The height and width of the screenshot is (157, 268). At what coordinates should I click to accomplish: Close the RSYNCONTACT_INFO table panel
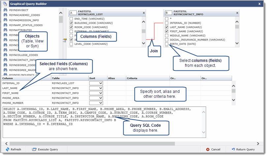pos(237,13)
